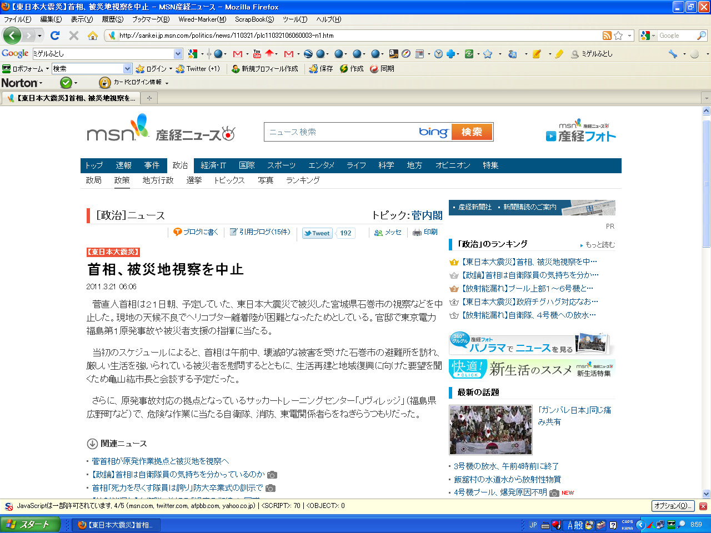
Task: Click the printer 印刷 icon in the article
Action: [425, 233]
